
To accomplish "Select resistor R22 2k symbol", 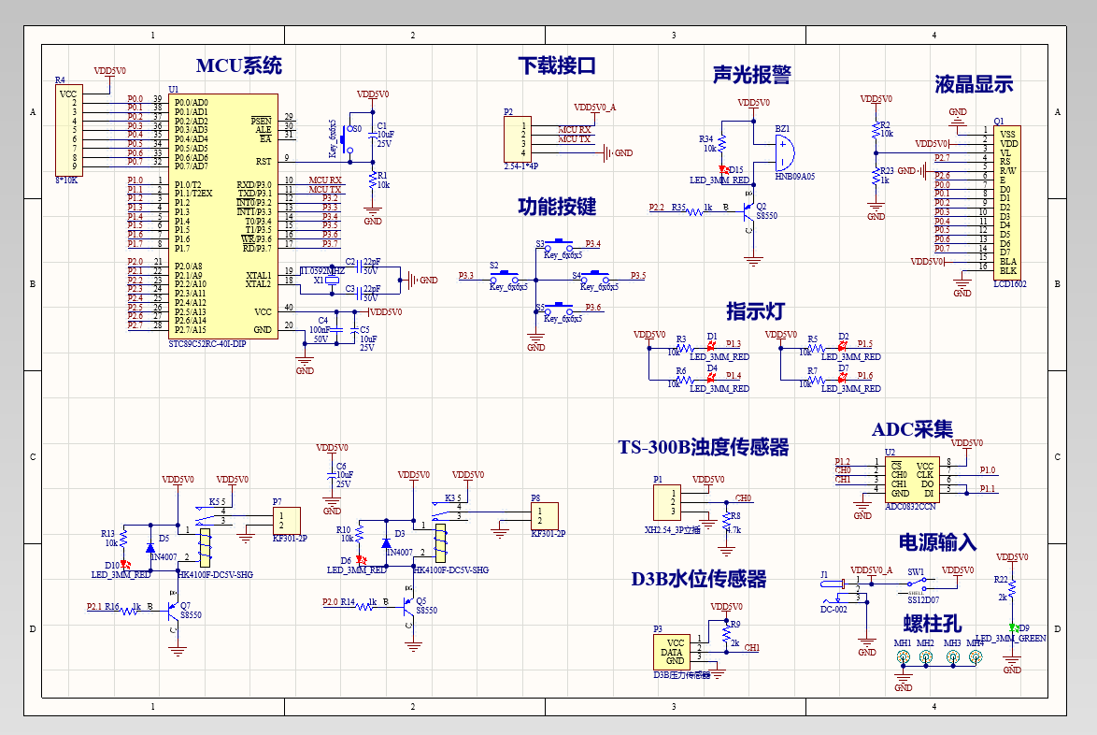I will click(x=1012, y=588).
